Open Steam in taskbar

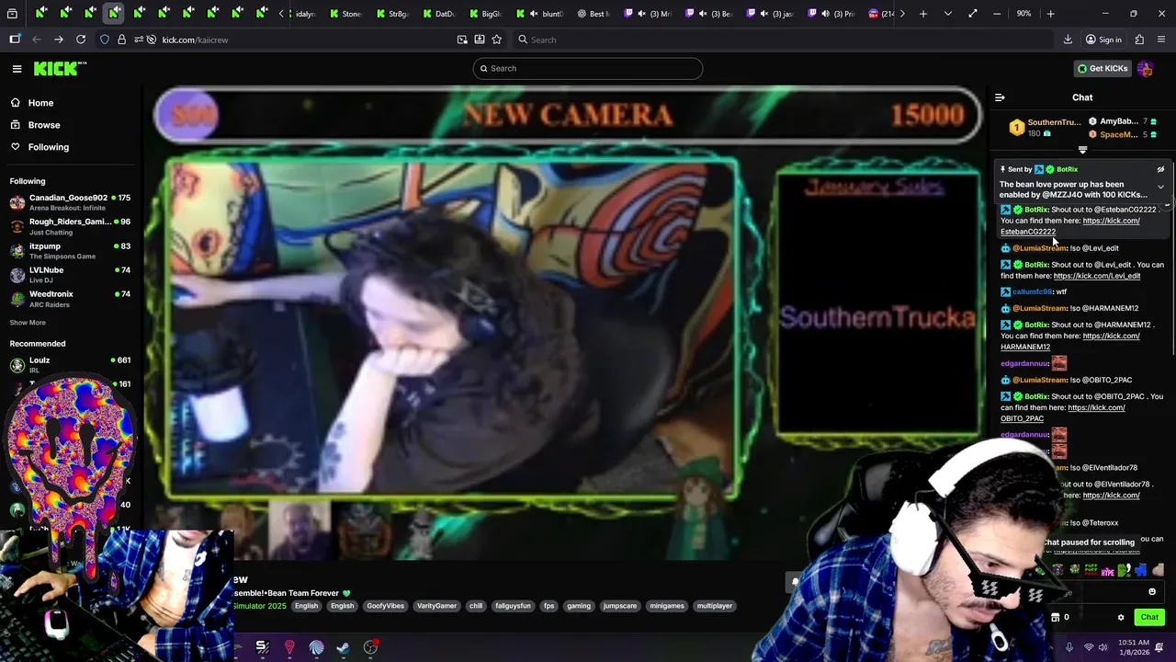click(x=343, y=648)
